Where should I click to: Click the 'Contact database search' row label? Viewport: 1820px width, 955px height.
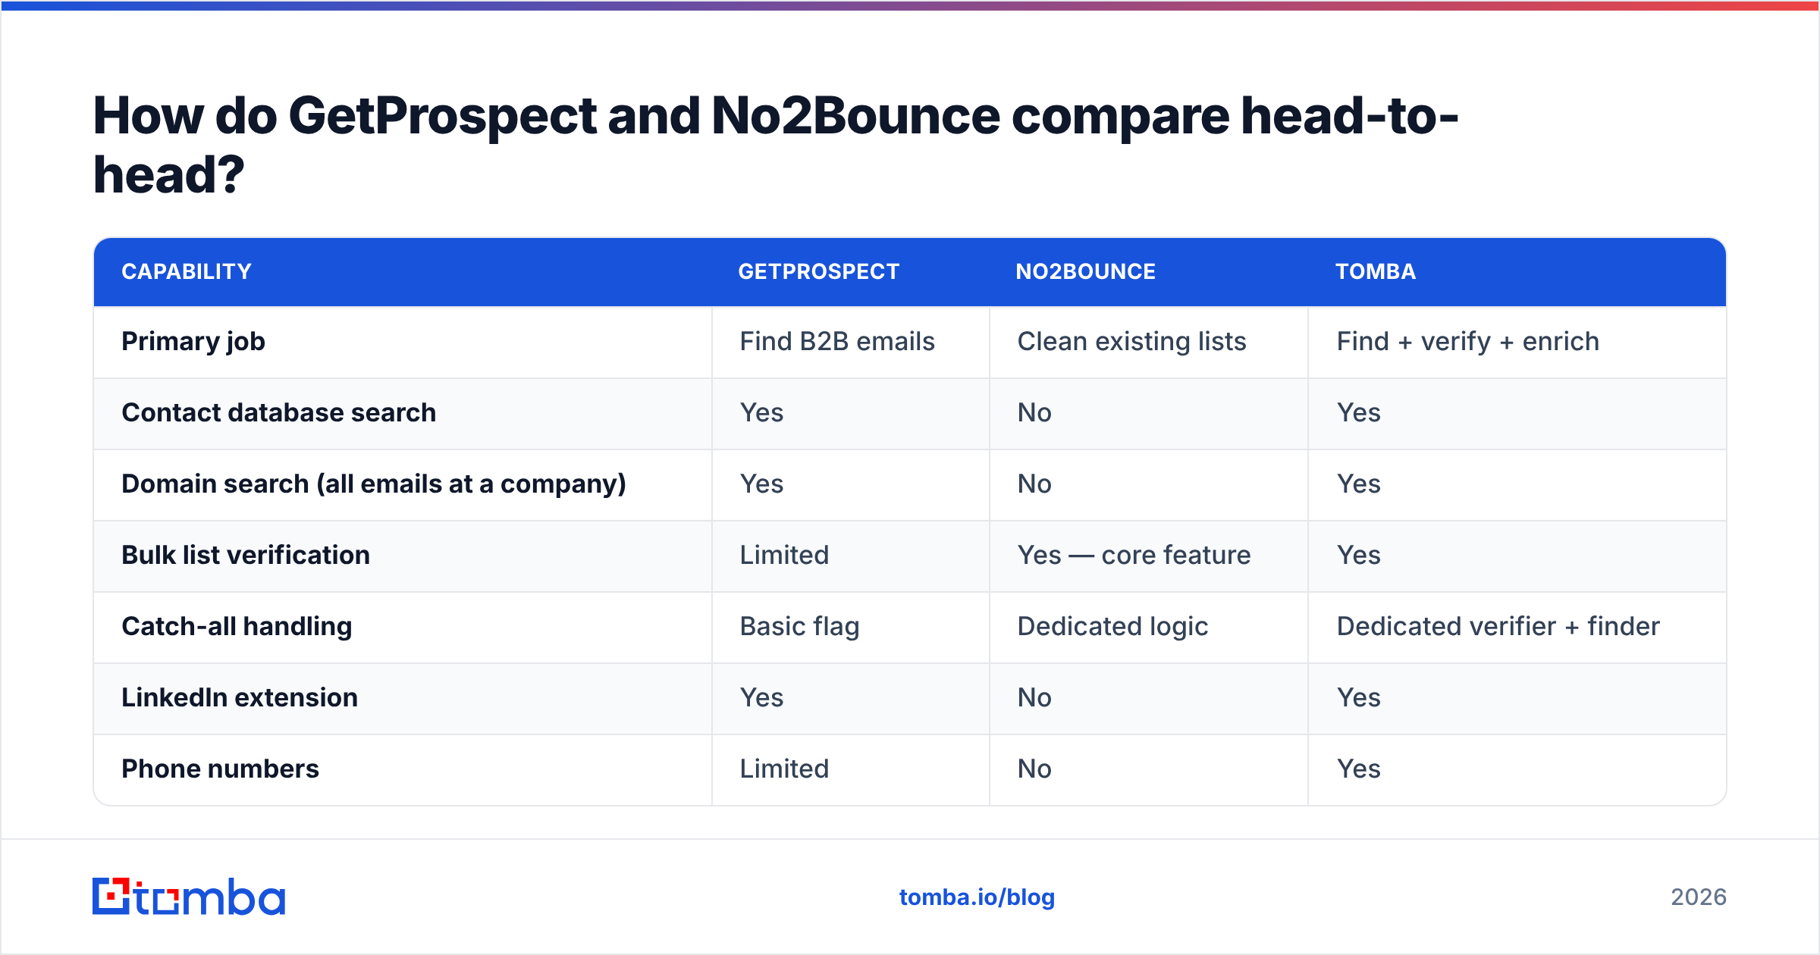click(279, 413)
